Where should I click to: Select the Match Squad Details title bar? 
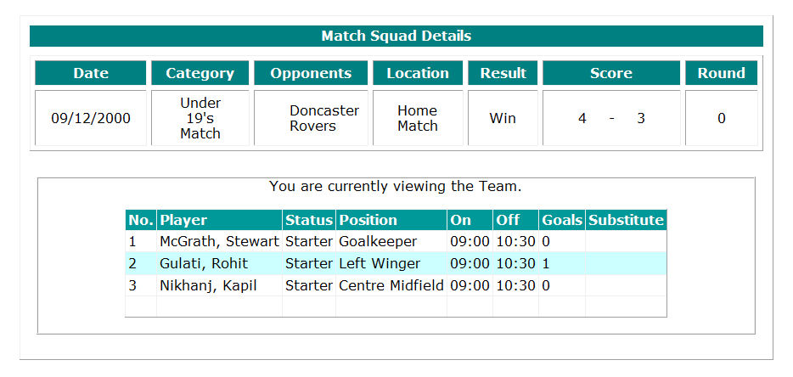click(396, 36)
